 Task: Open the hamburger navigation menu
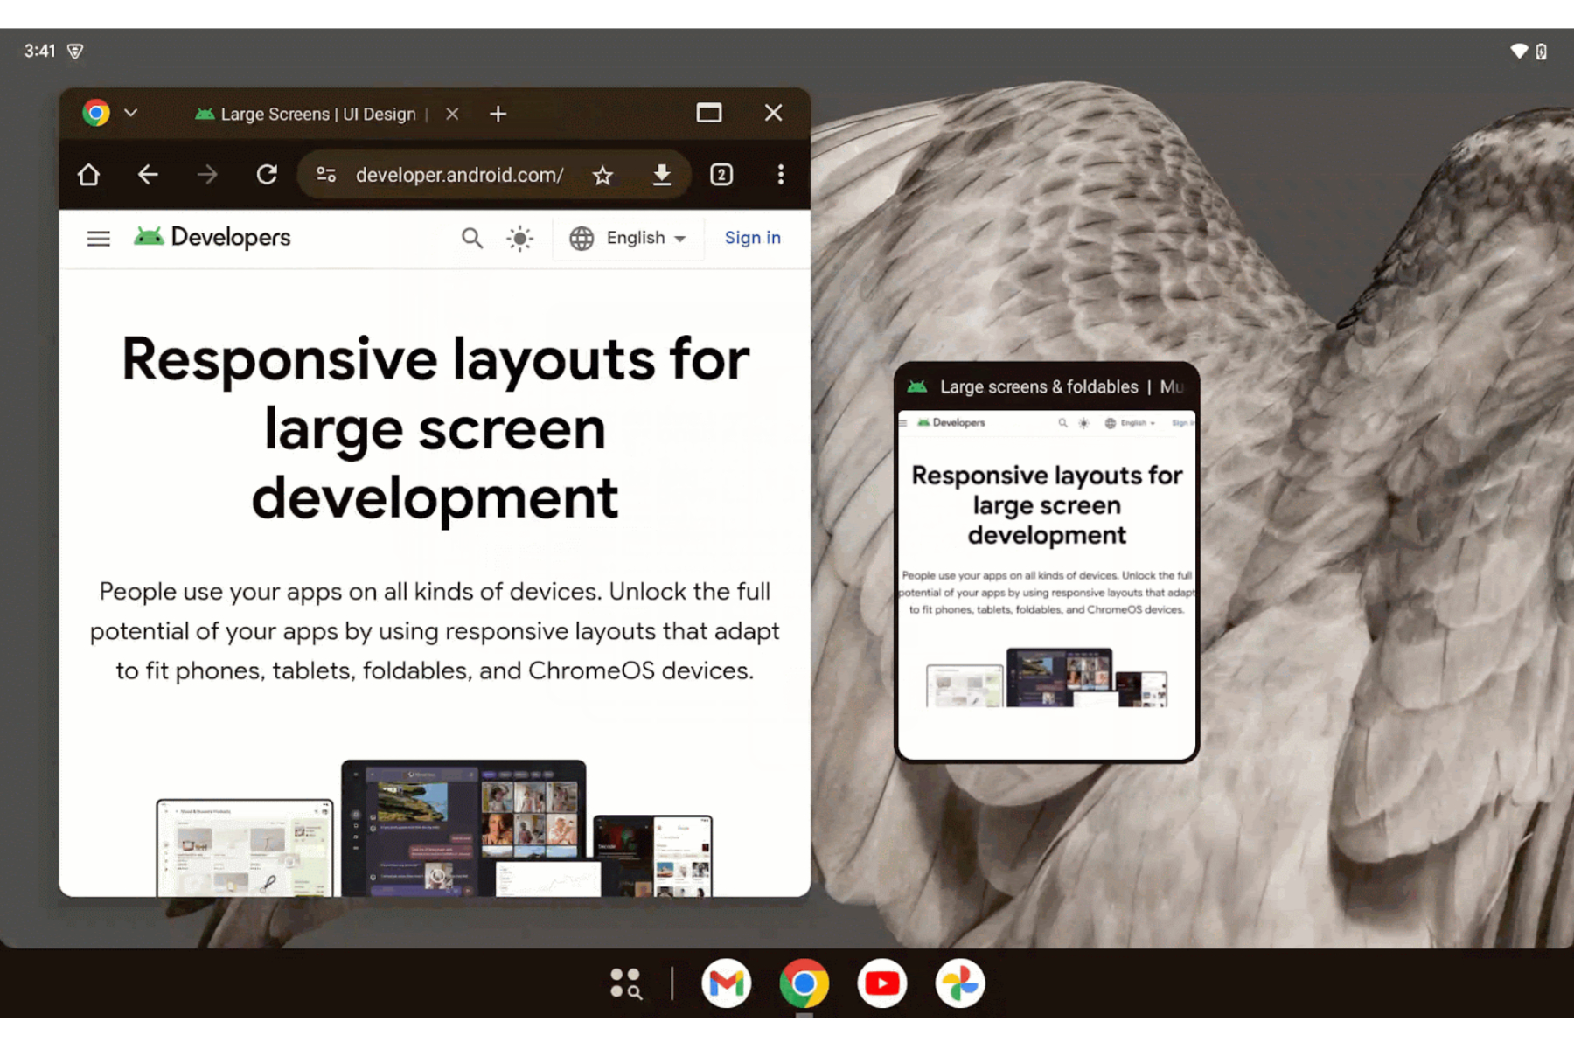(x=99, y=238)
